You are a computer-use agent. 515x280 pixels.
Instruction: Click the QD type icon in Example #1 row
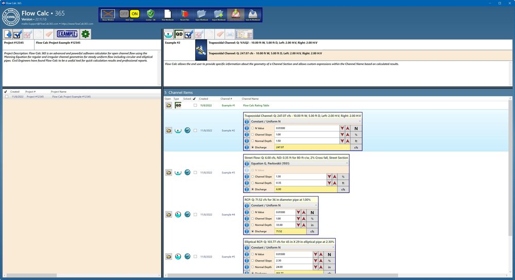tap(178, 106)
